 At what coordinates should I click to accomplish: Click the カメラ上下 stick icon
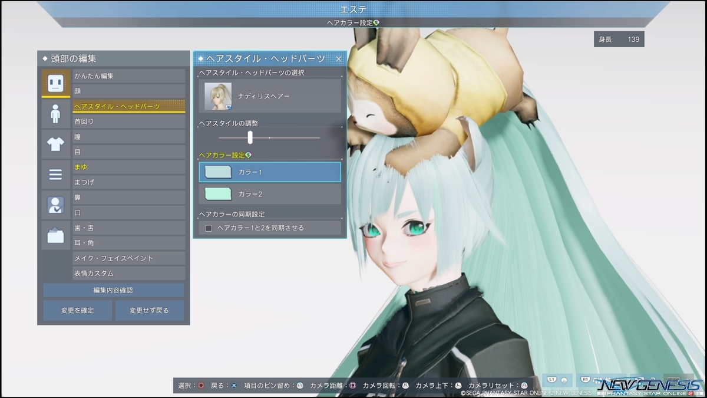(x=458, y=385)
